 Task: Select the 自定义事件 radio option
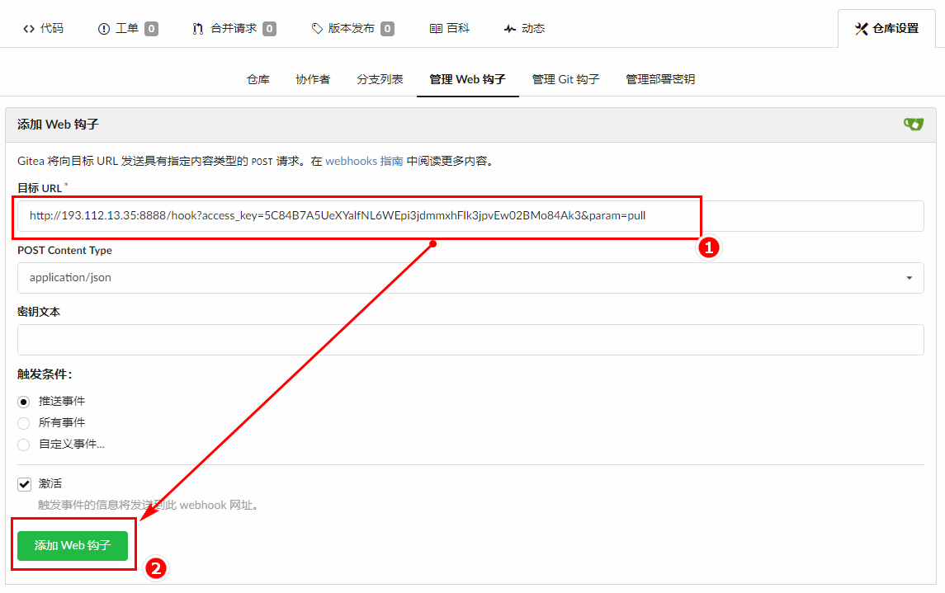pos(24,445)
